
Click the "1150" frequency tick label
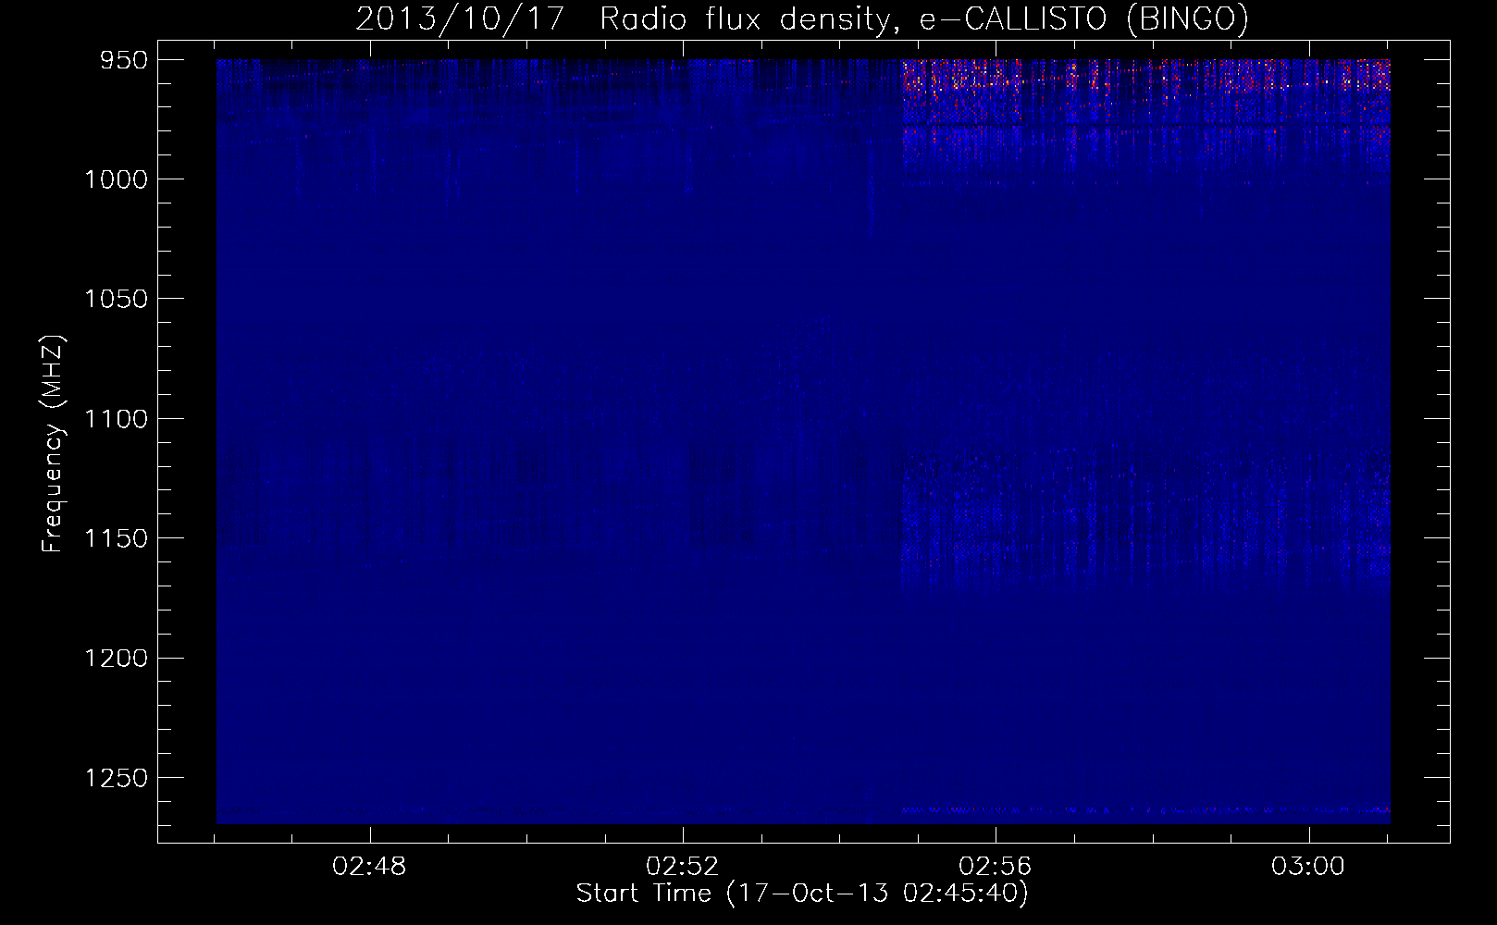tap(116, 538)
